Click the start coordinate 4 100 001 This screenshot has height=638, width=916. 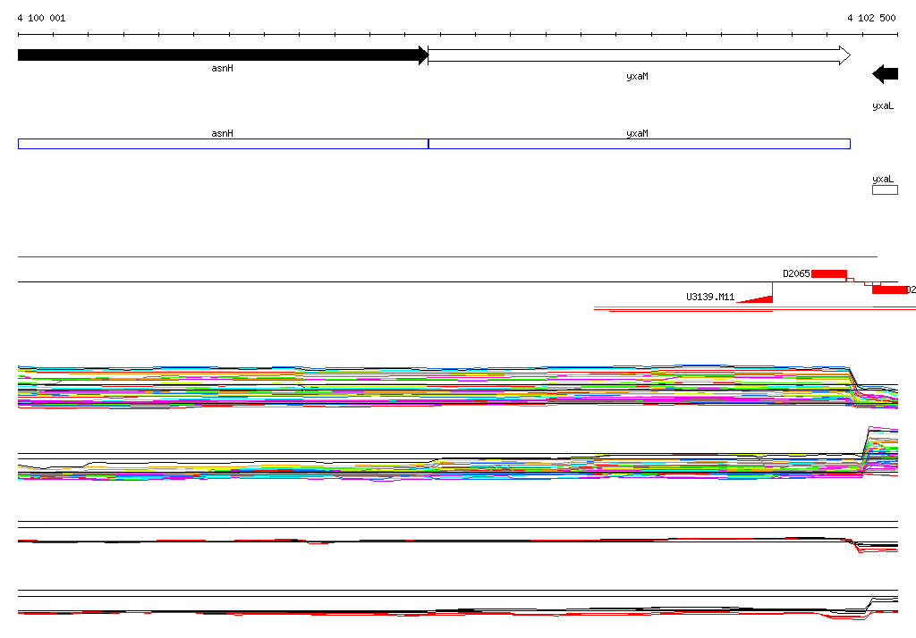[x=41, y=19]
